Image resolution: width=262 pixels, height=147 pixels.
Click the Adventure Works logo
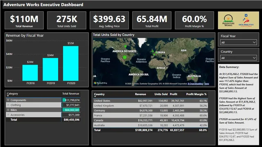[228, 20]
